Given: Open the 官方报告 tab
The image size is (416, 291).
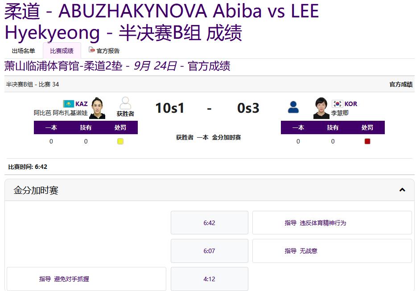Looking at the screenshot, I should [108, 51].
